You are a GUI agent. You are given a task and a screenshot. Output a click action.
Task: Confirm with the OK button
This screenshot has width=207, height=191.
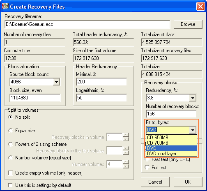click(x=188, y=182)
